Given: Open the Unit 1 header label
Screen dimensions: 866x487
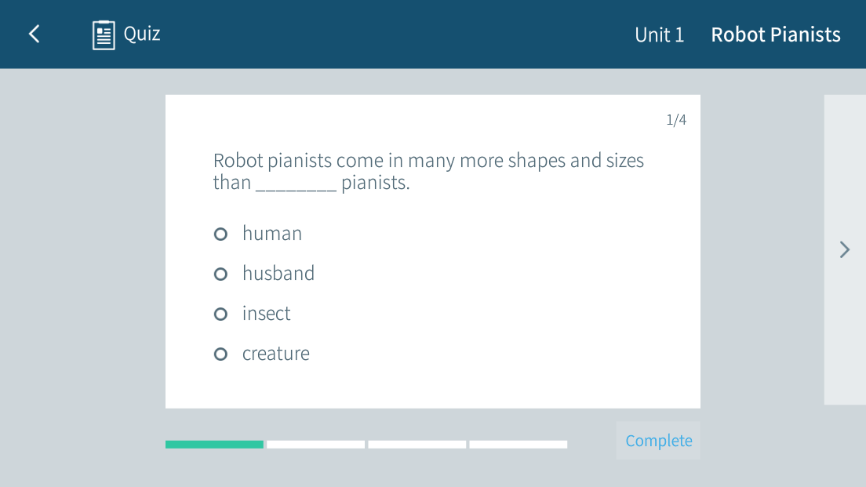Looking at the screenshot, I should click(x=659, y=35).
